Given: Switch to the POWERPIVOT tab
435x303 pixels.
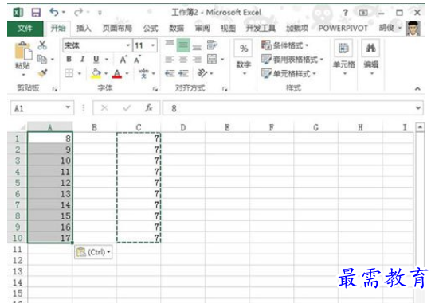Looking at the screenshot, I should (343, 29).
